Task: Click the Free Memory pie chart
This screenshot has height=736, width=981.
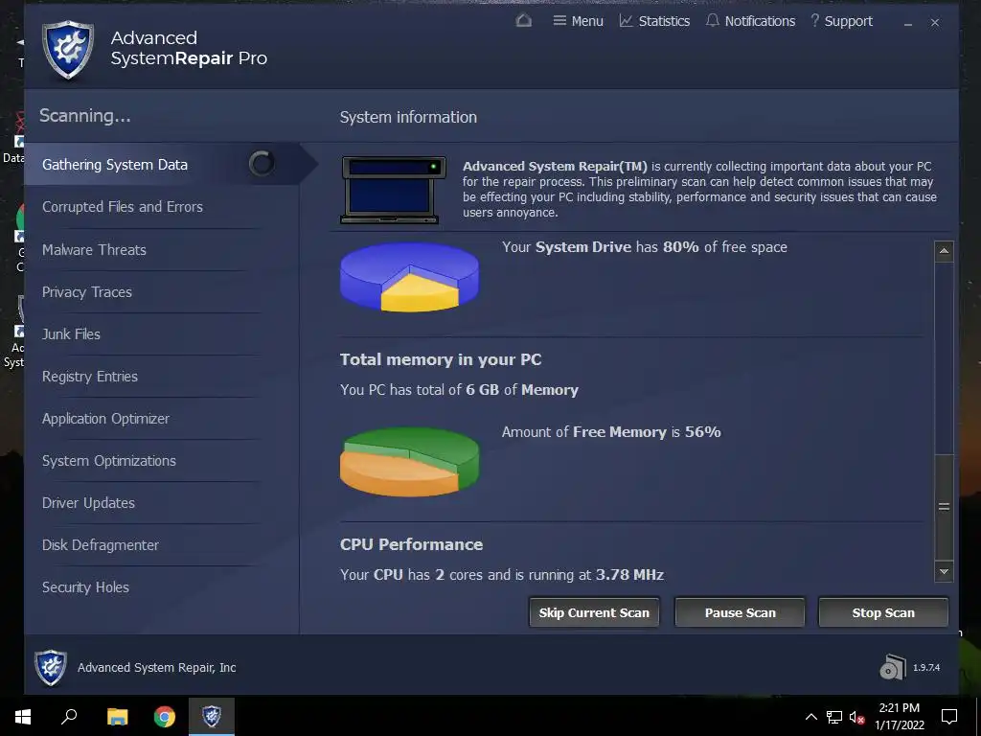Action: pos(409,461)
